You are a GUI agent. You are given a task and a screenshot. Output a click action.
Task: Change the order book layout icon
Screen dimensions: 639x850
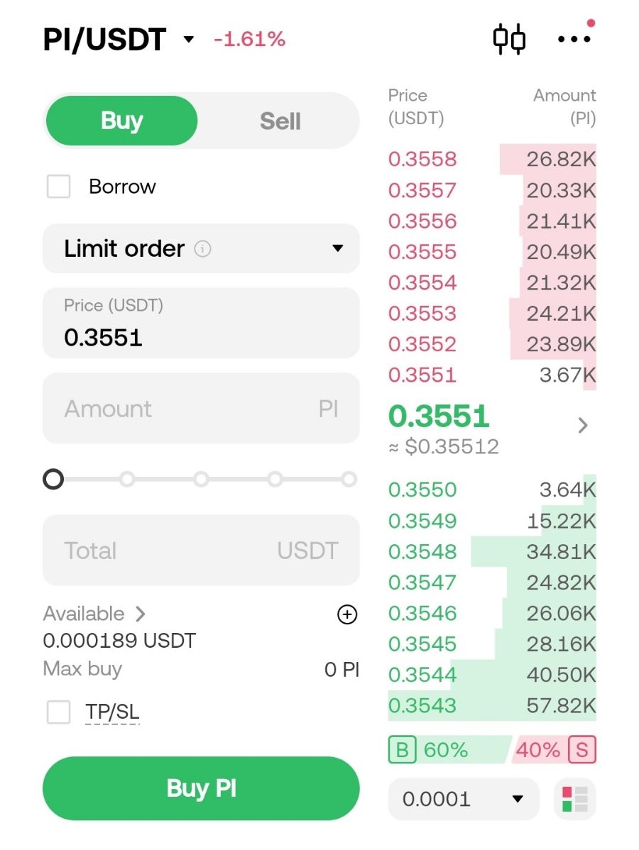[x=574, y=799]
